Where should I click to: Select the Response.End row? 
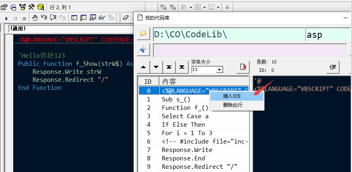(x=193, y=158)
